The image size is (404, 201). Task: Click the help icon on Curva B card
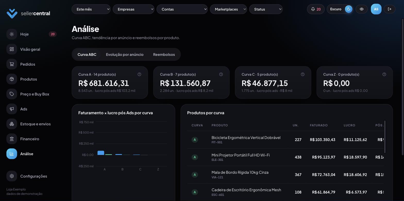pos(221,74)
